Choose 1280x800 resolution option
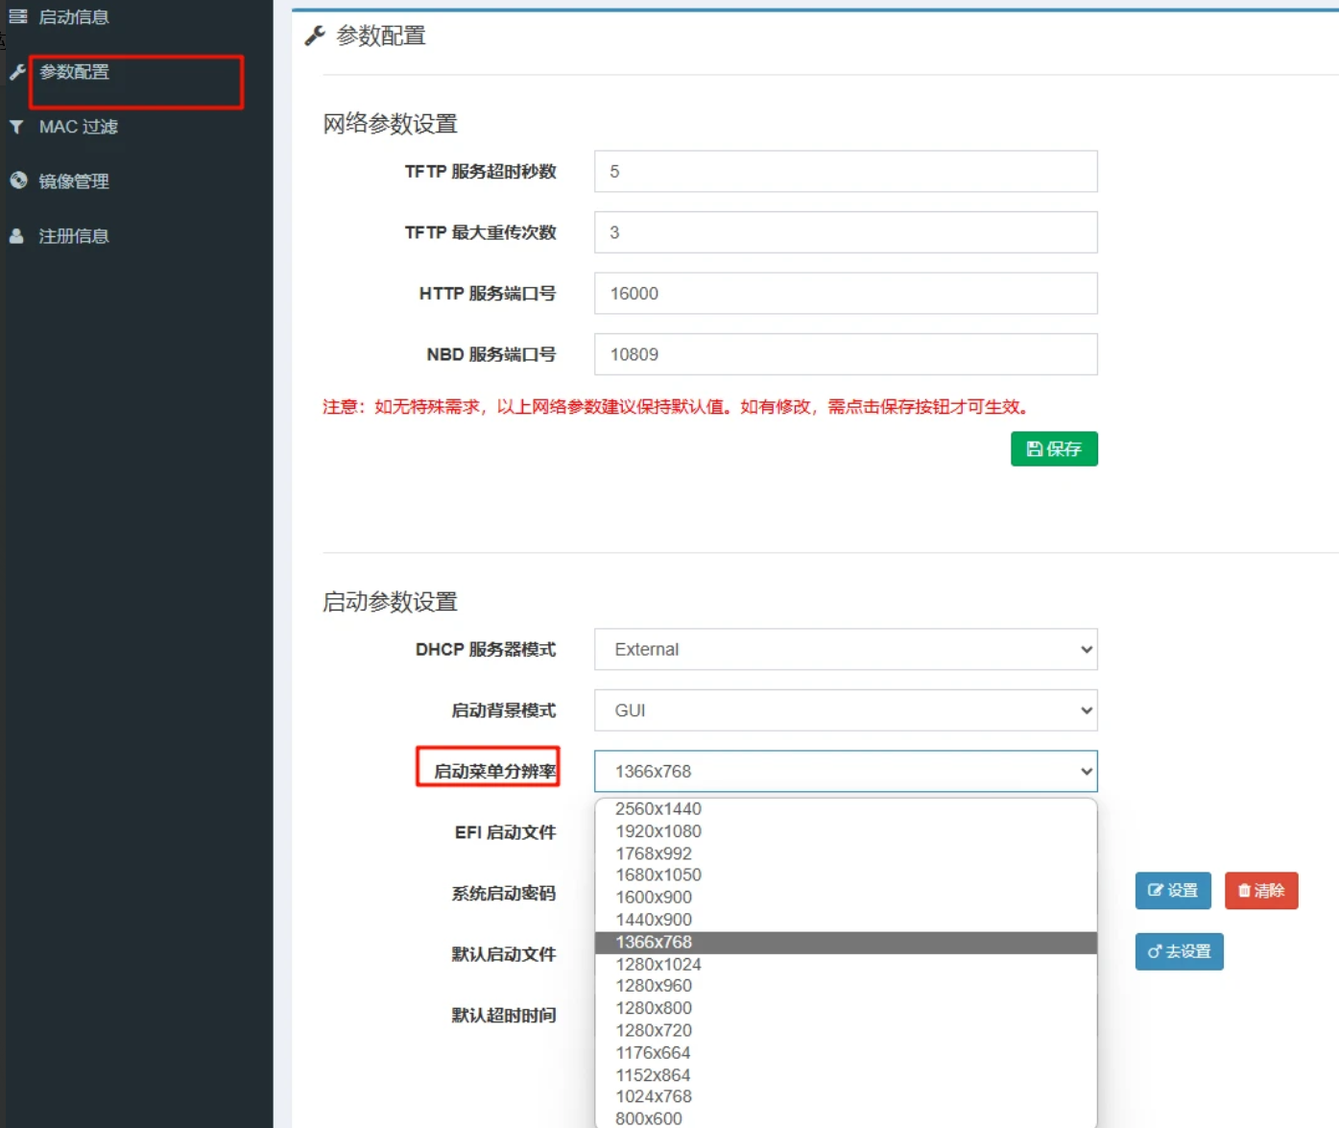The width and height of the screenshot is (1339, 1128). (x=846, y=1008)
